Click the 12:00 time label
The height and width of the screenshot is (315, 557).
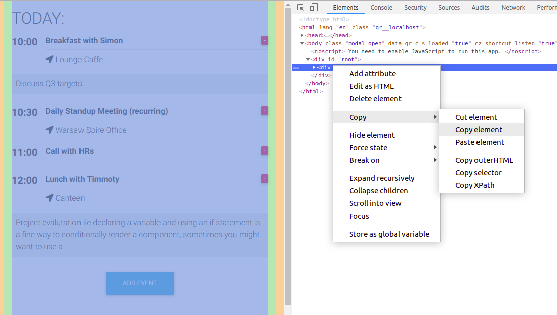point(25,180)
